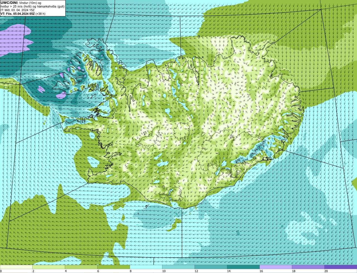Click the legend scale label "12"
This screenshot has width=357, height=273.
click(196, 271)
